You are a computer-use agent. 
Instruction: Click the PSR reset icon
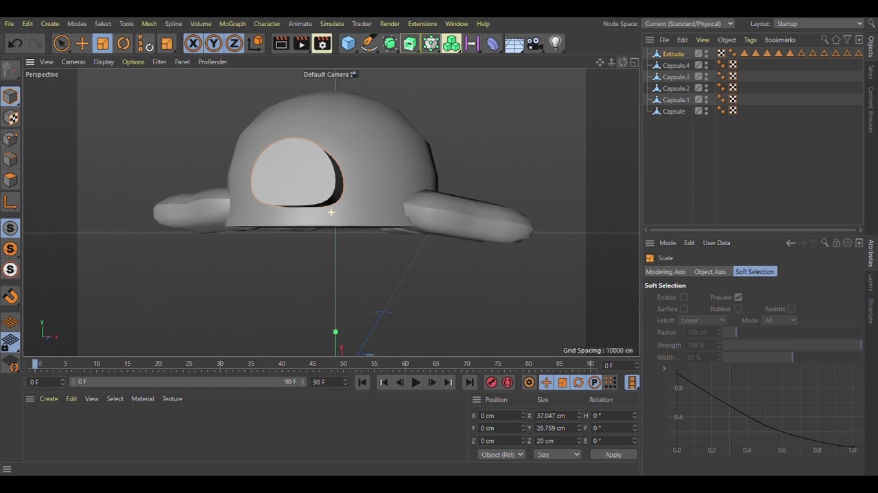145,44
